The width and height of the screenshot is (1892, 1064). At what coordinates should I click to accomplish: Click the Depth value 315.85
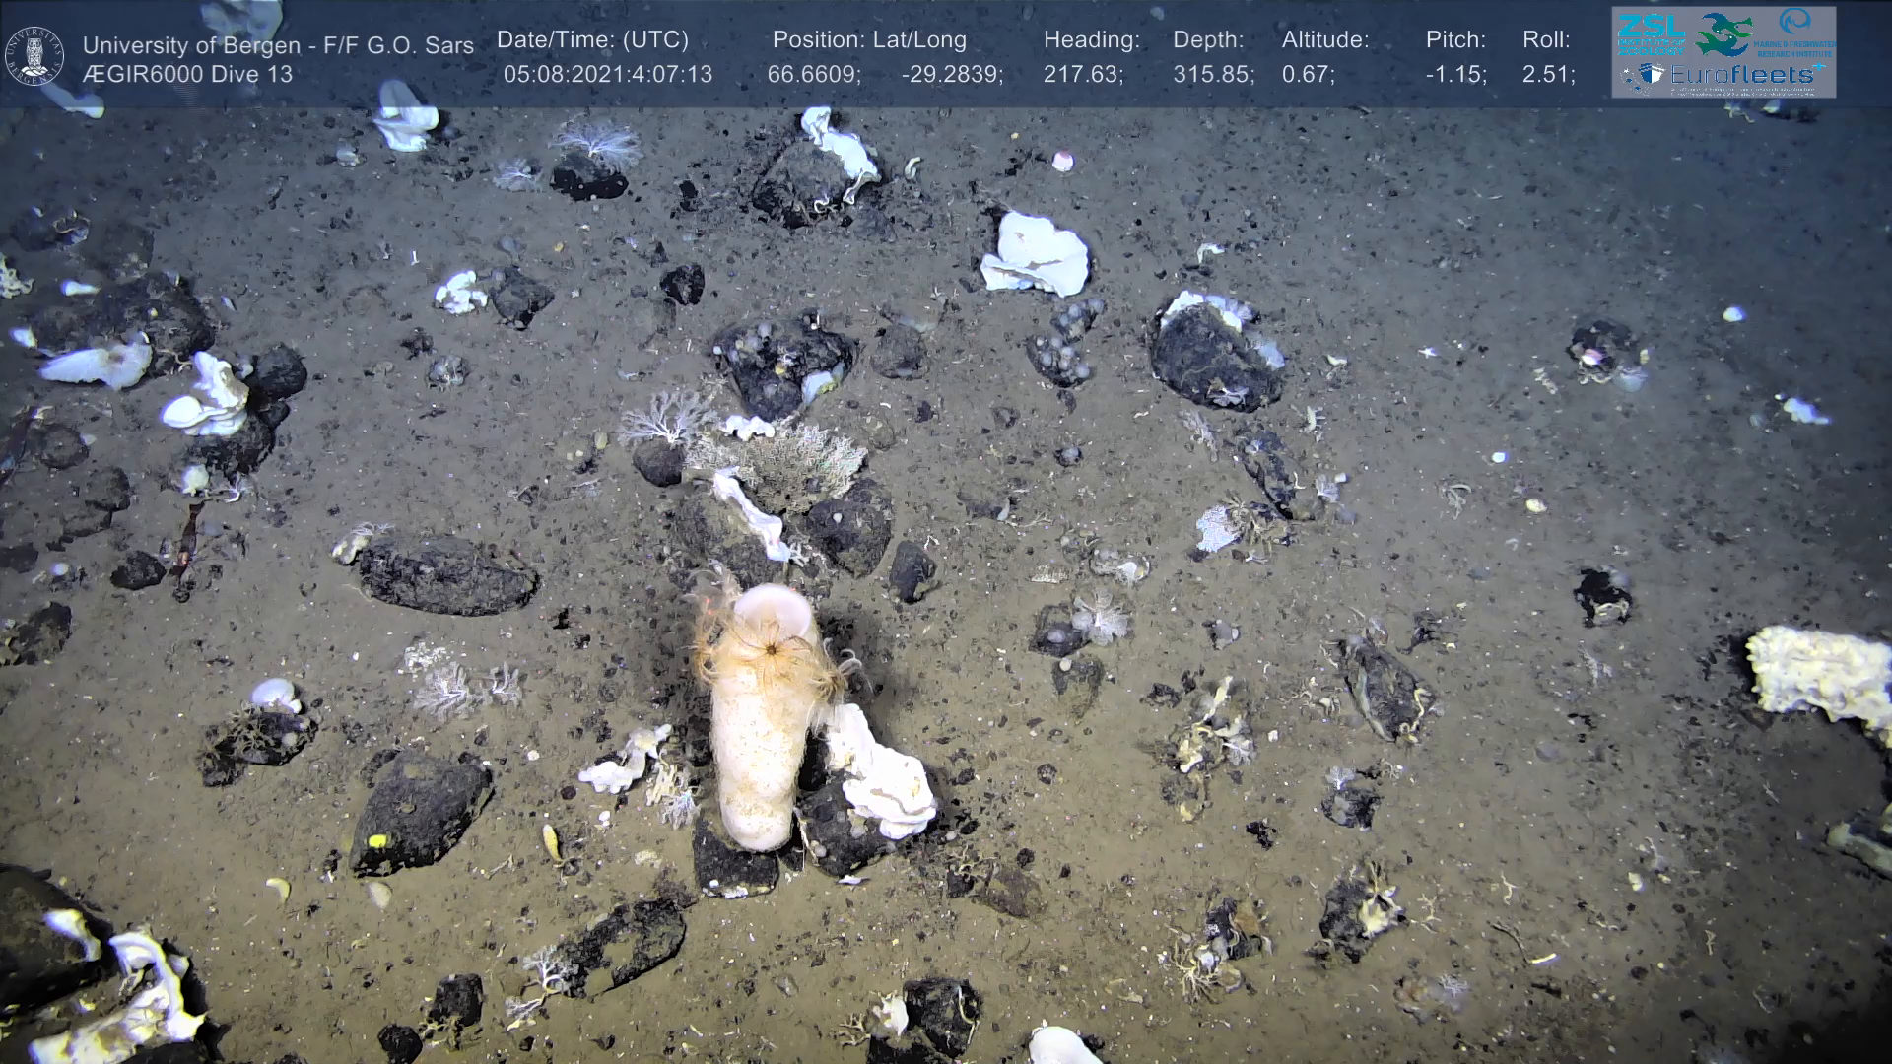(x=1213, y=75)
